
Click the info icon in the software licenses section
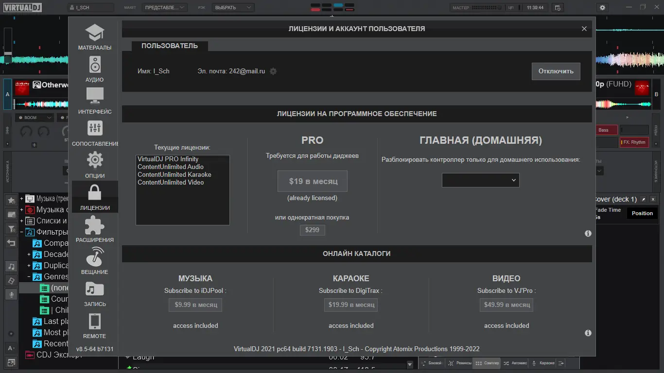click(x=588, y=234)
